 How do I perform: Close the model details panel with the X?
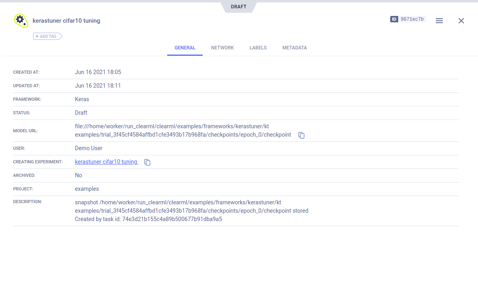(461, 21)
